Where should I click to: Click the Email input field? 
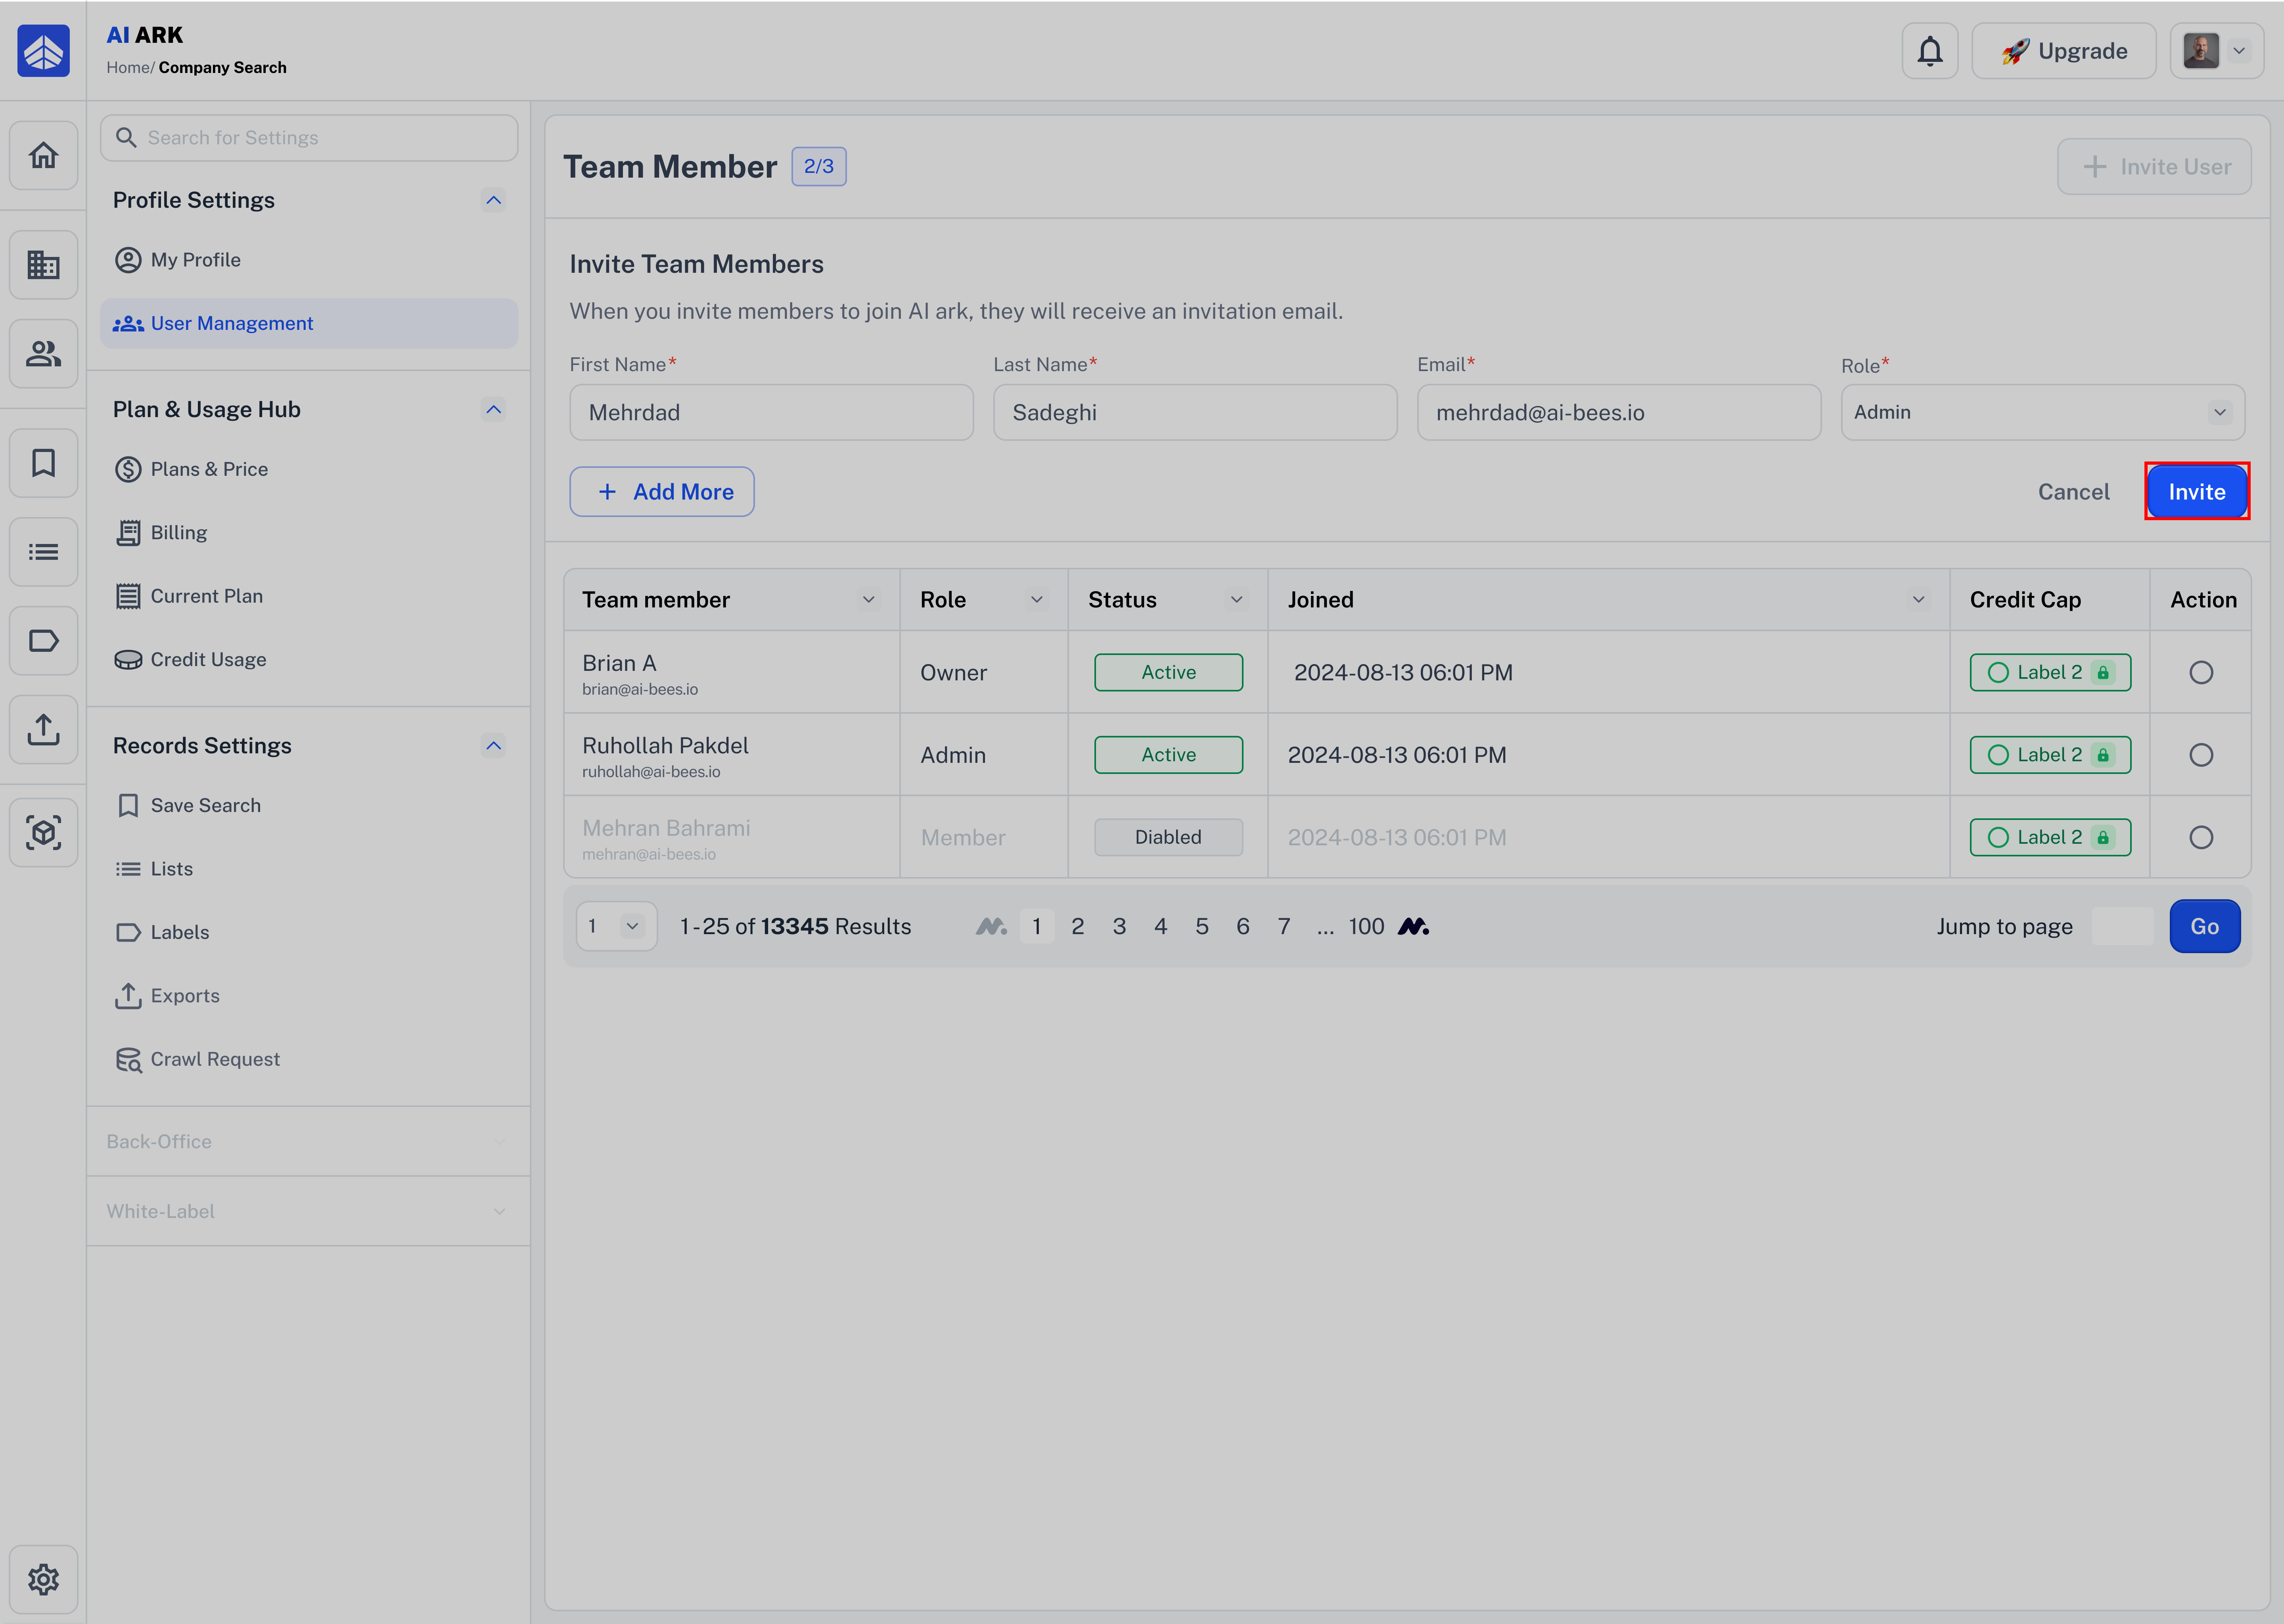pyautogui.click(x=1619, y=412)
